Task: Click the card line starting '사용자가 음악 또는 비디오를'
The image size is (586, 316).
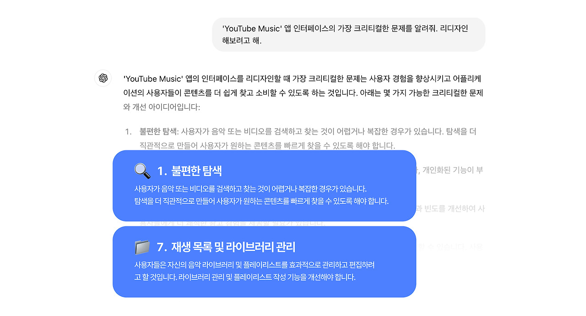Action: 250,189
